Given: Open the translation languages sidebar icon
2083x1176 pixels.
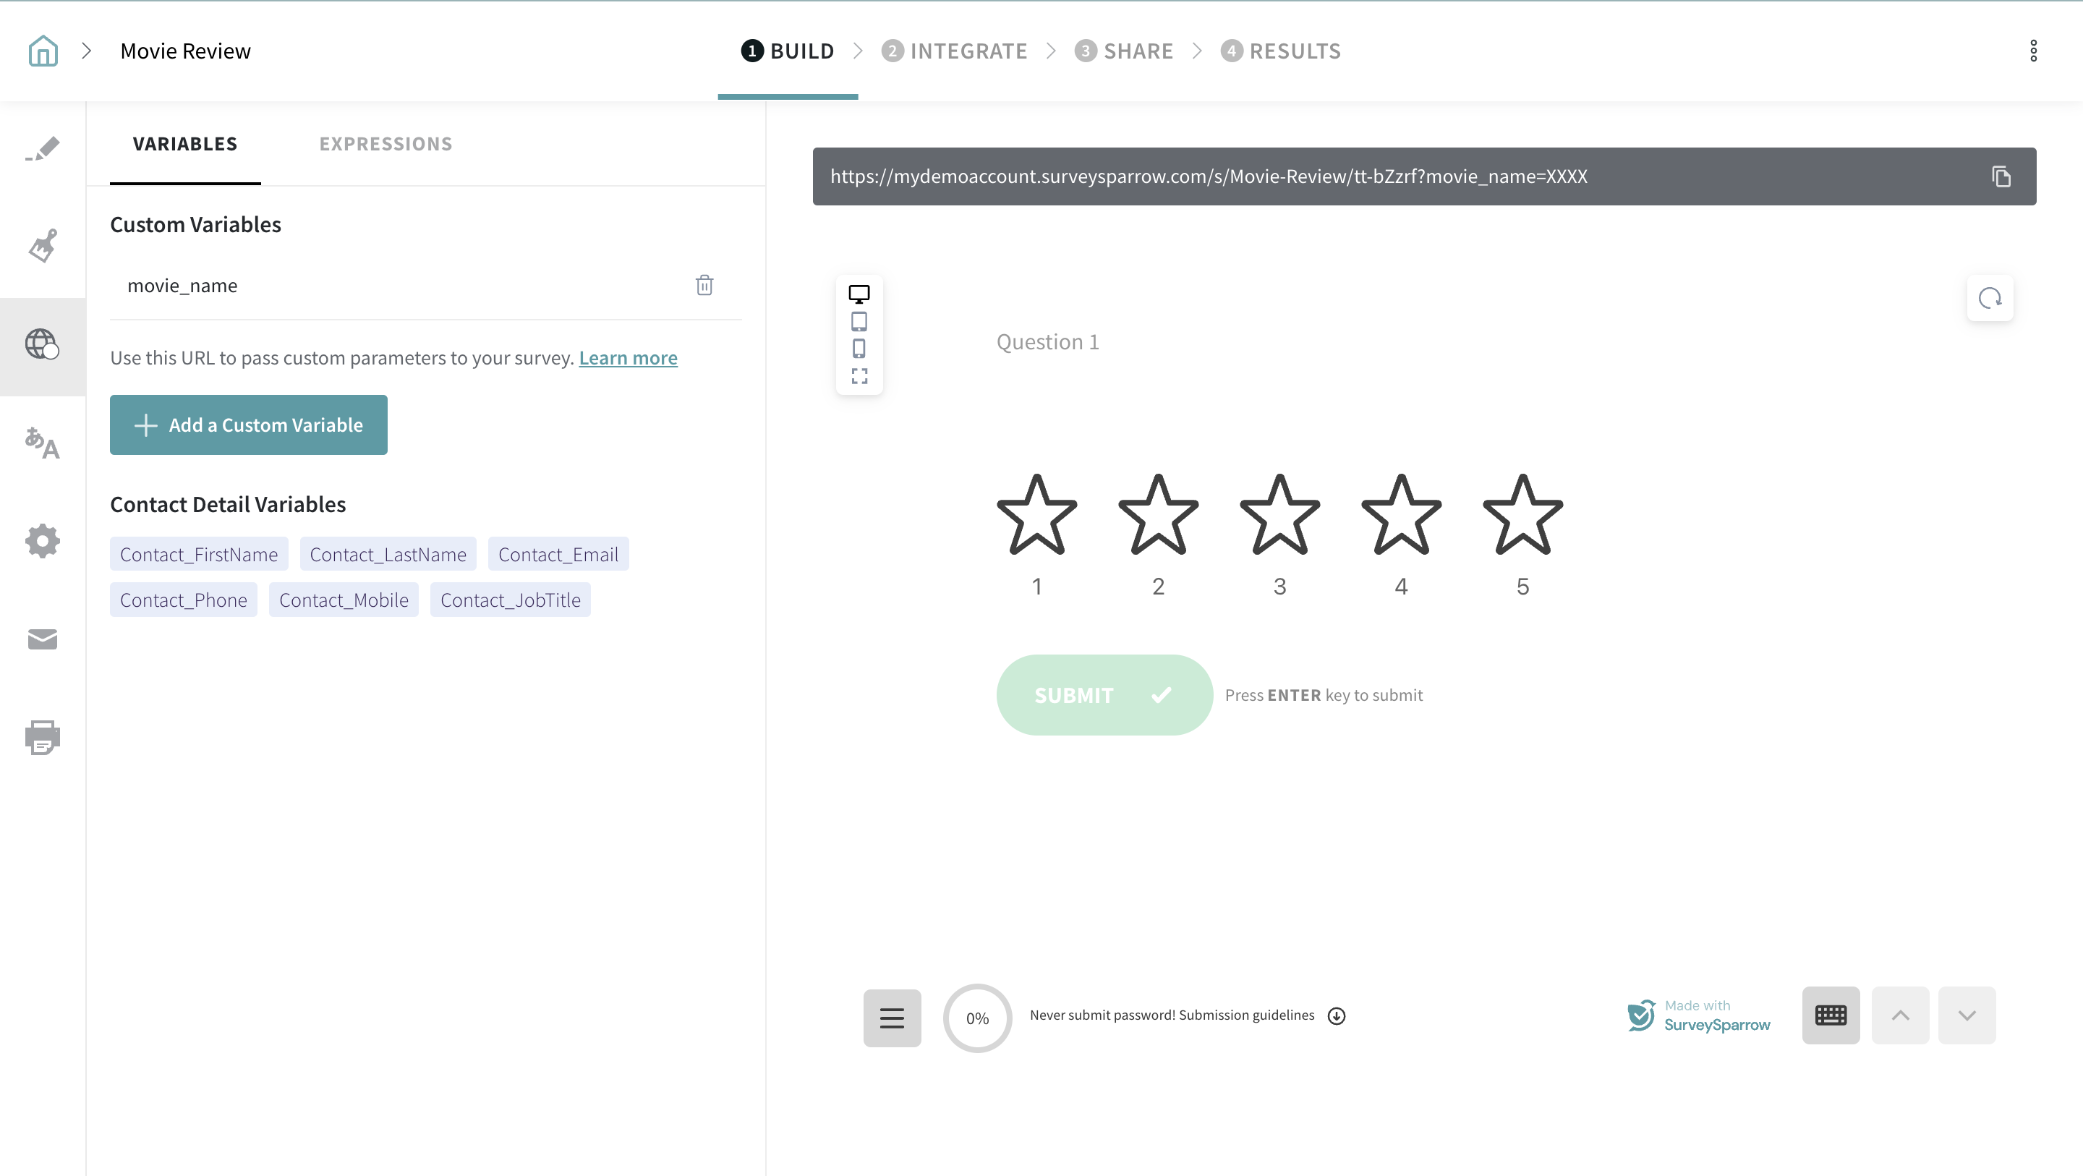Looking at the screenshot, I should point(43,443).
